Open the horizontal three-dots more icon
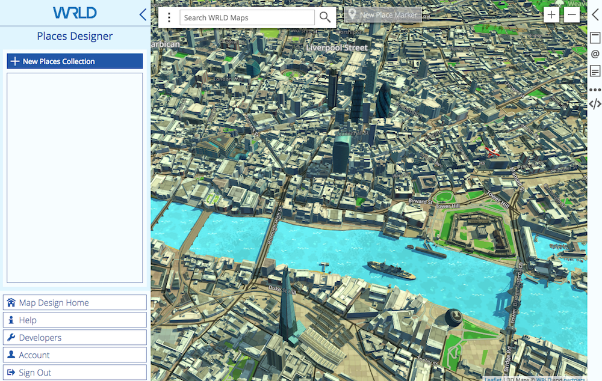Screen dimensions: 602x381 pos(595,90)
